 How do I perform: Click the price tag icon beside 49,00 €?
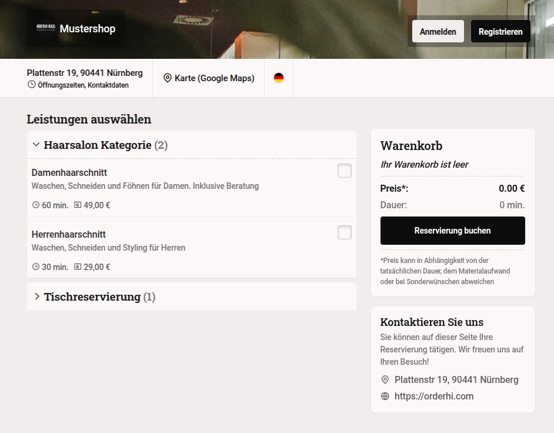[76, 205]
